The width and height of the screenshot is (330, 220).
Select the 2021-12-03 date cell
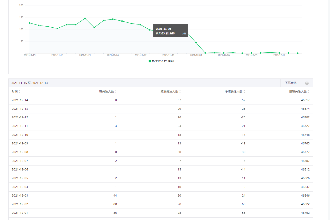point(20,195)
